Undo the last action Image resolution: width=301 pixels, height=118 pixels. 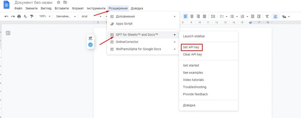click(6, 16)
